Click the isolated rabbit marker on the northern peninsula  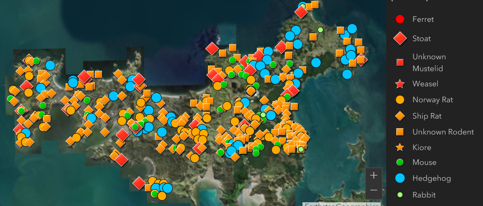click(320, 30)
